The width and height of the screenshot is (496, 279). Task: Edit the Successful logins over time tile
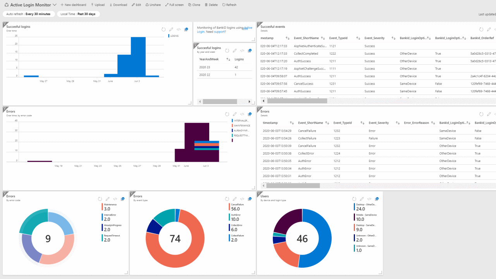[x=171, y=29]
